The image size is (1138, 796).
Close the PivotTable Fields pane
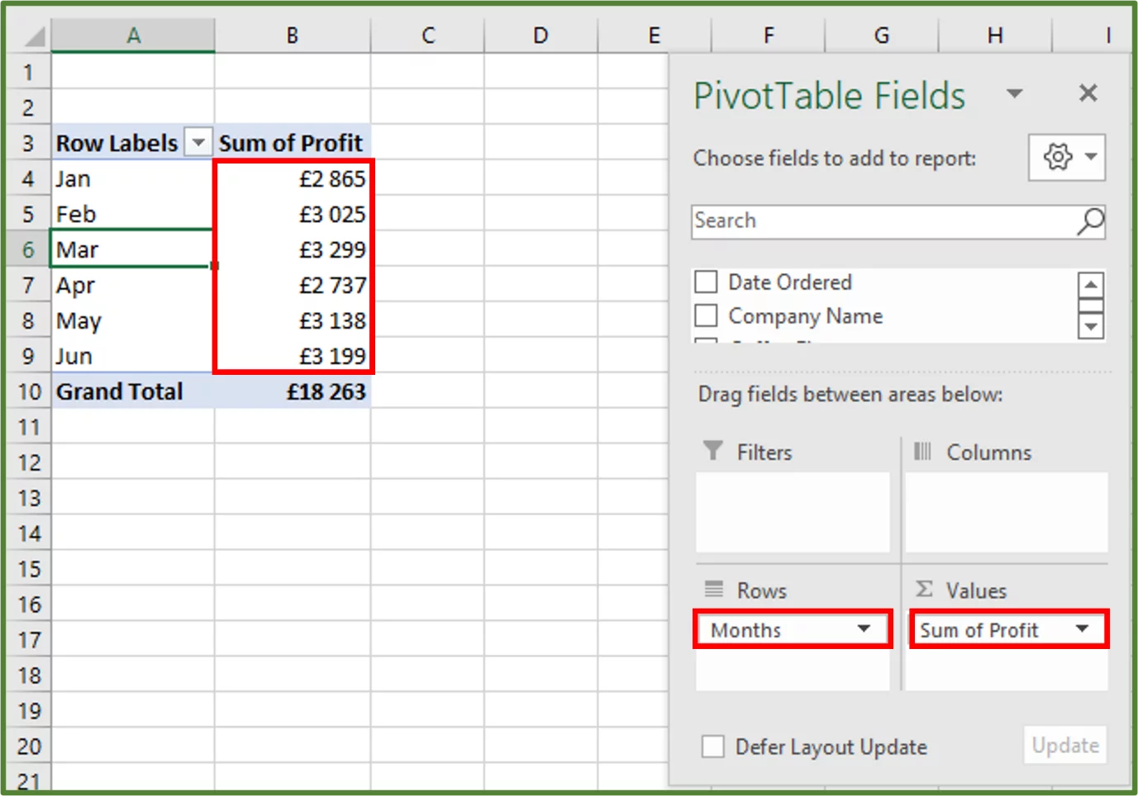coord(1088,93)
